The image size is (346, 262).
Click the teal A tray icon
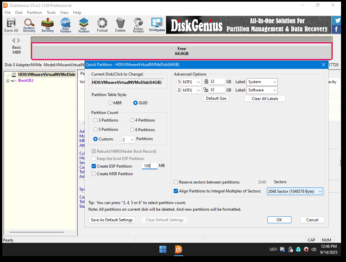coord(298,249)
